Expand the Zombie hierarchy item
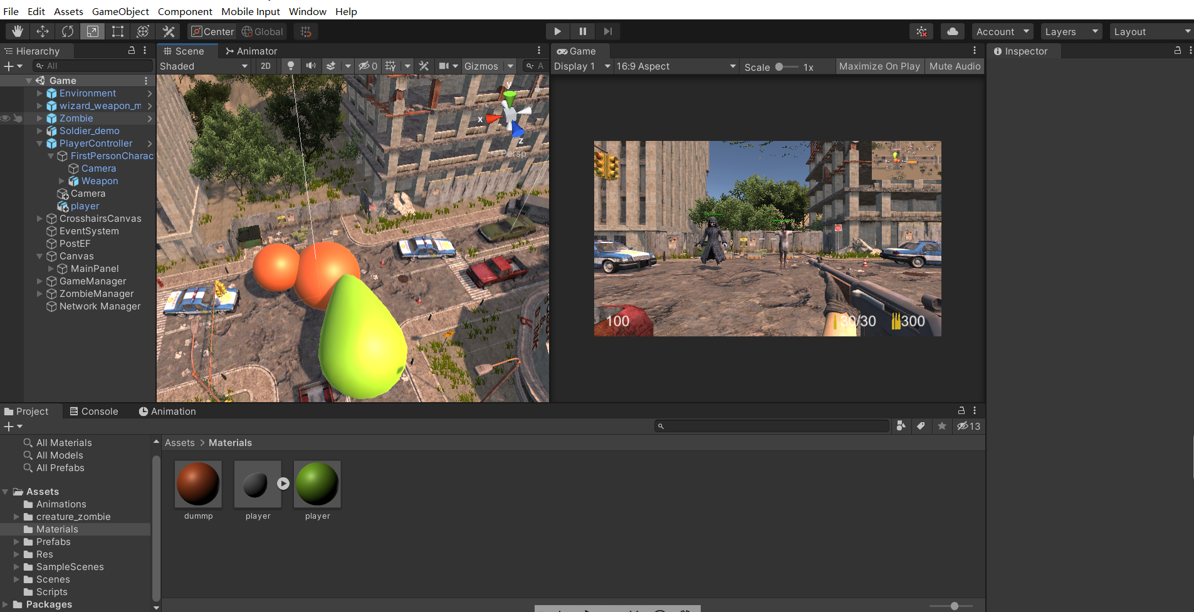Image resolution: width=1194 pixels, height=612 pixels. coord(39,118)
